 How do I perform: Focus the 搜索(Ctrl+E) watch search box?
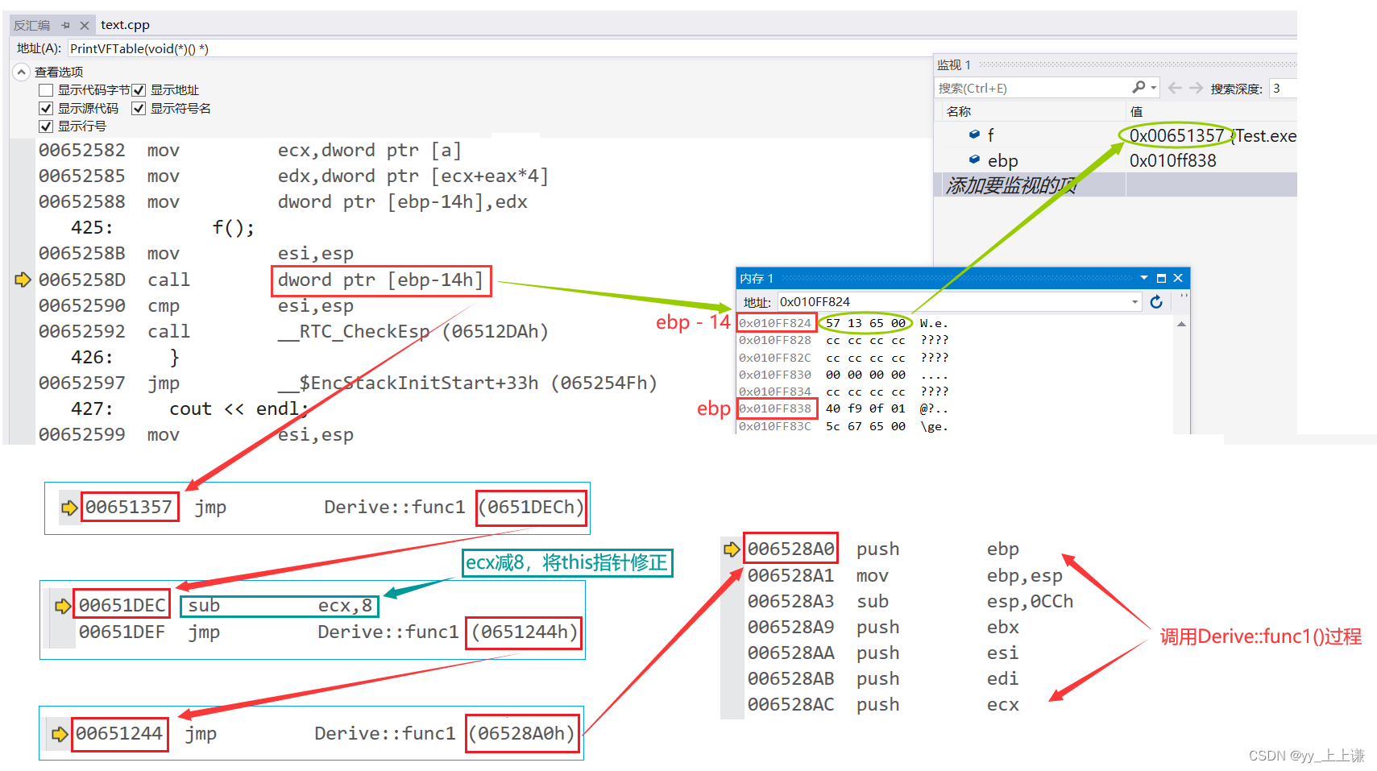pyautogui.click(x=1034, y=88)
